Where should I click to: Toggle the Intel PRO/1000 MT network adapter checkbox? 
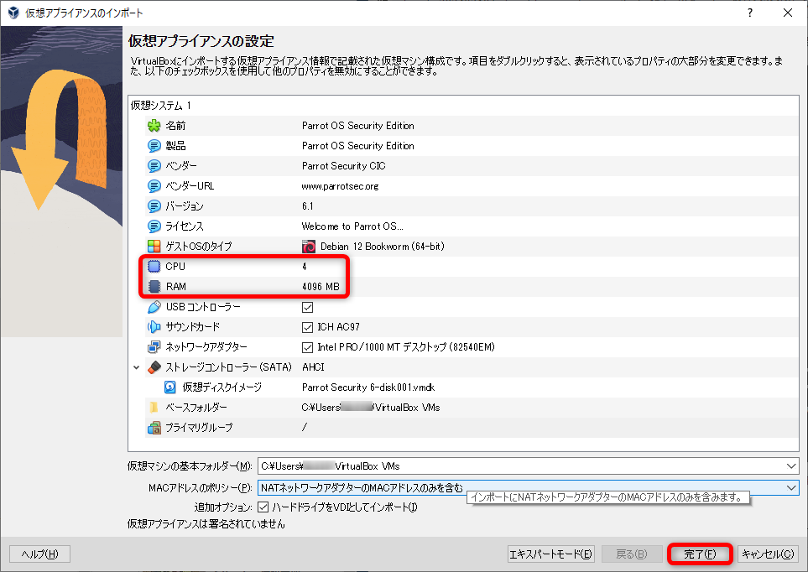[x=308, y=347]
